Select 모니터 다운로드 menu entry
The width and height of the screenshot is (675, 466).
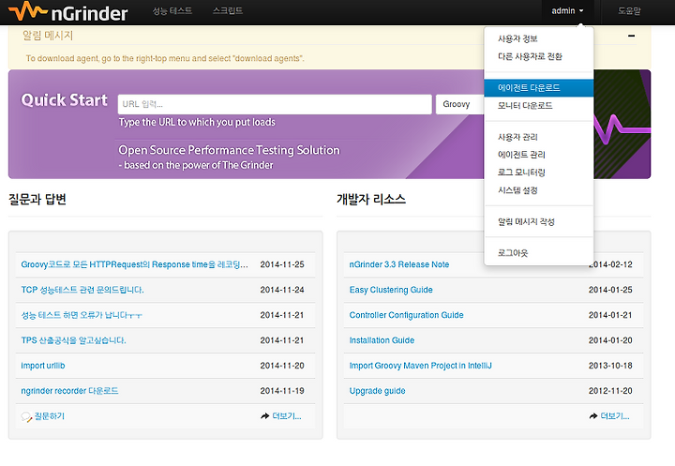click(538, 106)
